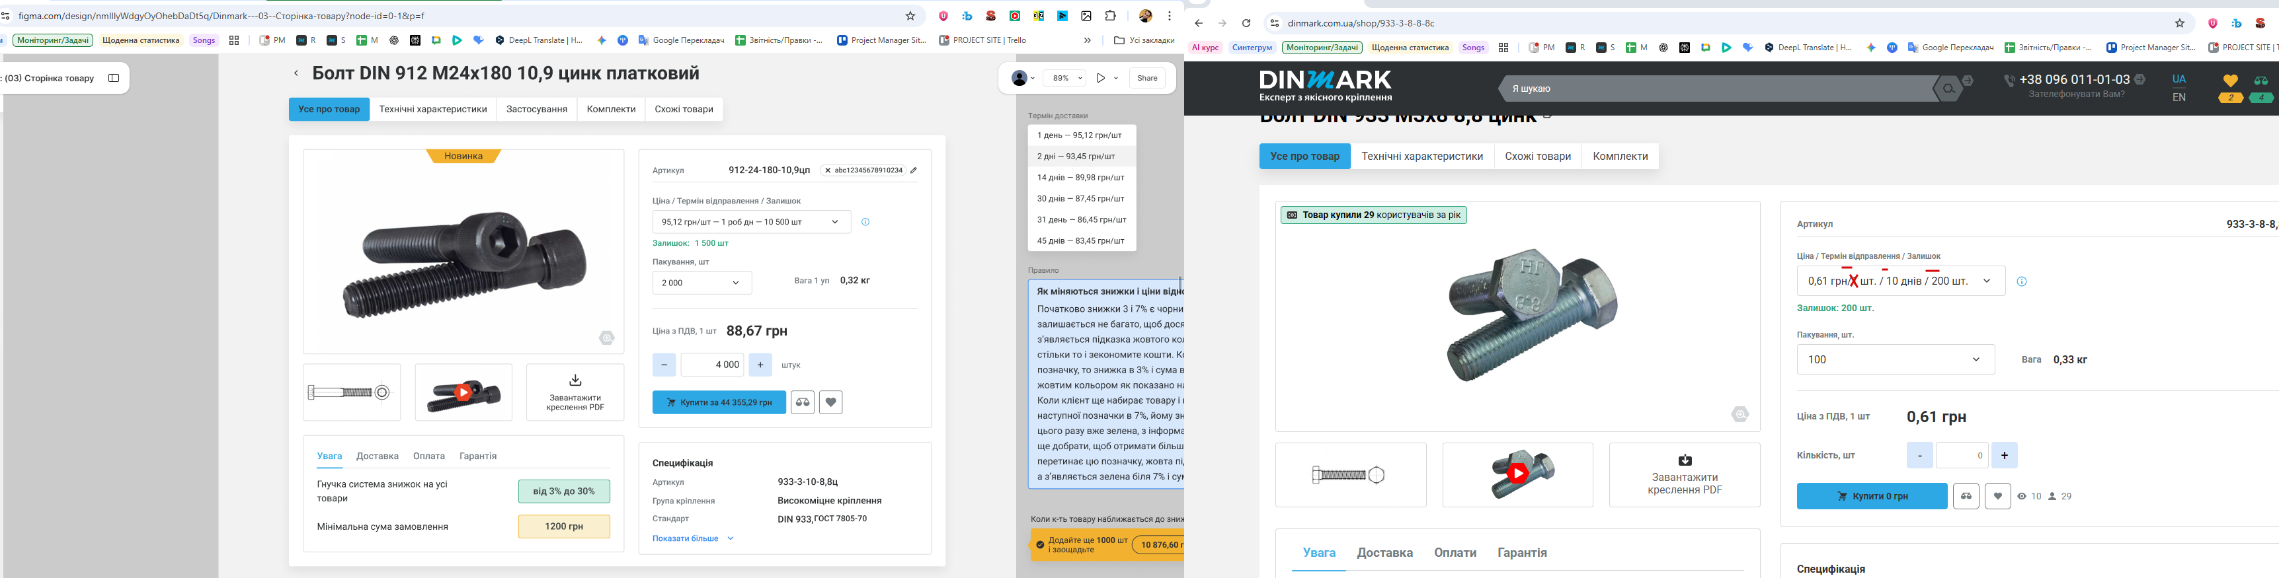Image resolution: width=2279 pixels, height=578 pixels.
Task: Select the technical drawing thumbnail in Figma mockup
Action: coord(351,392)
